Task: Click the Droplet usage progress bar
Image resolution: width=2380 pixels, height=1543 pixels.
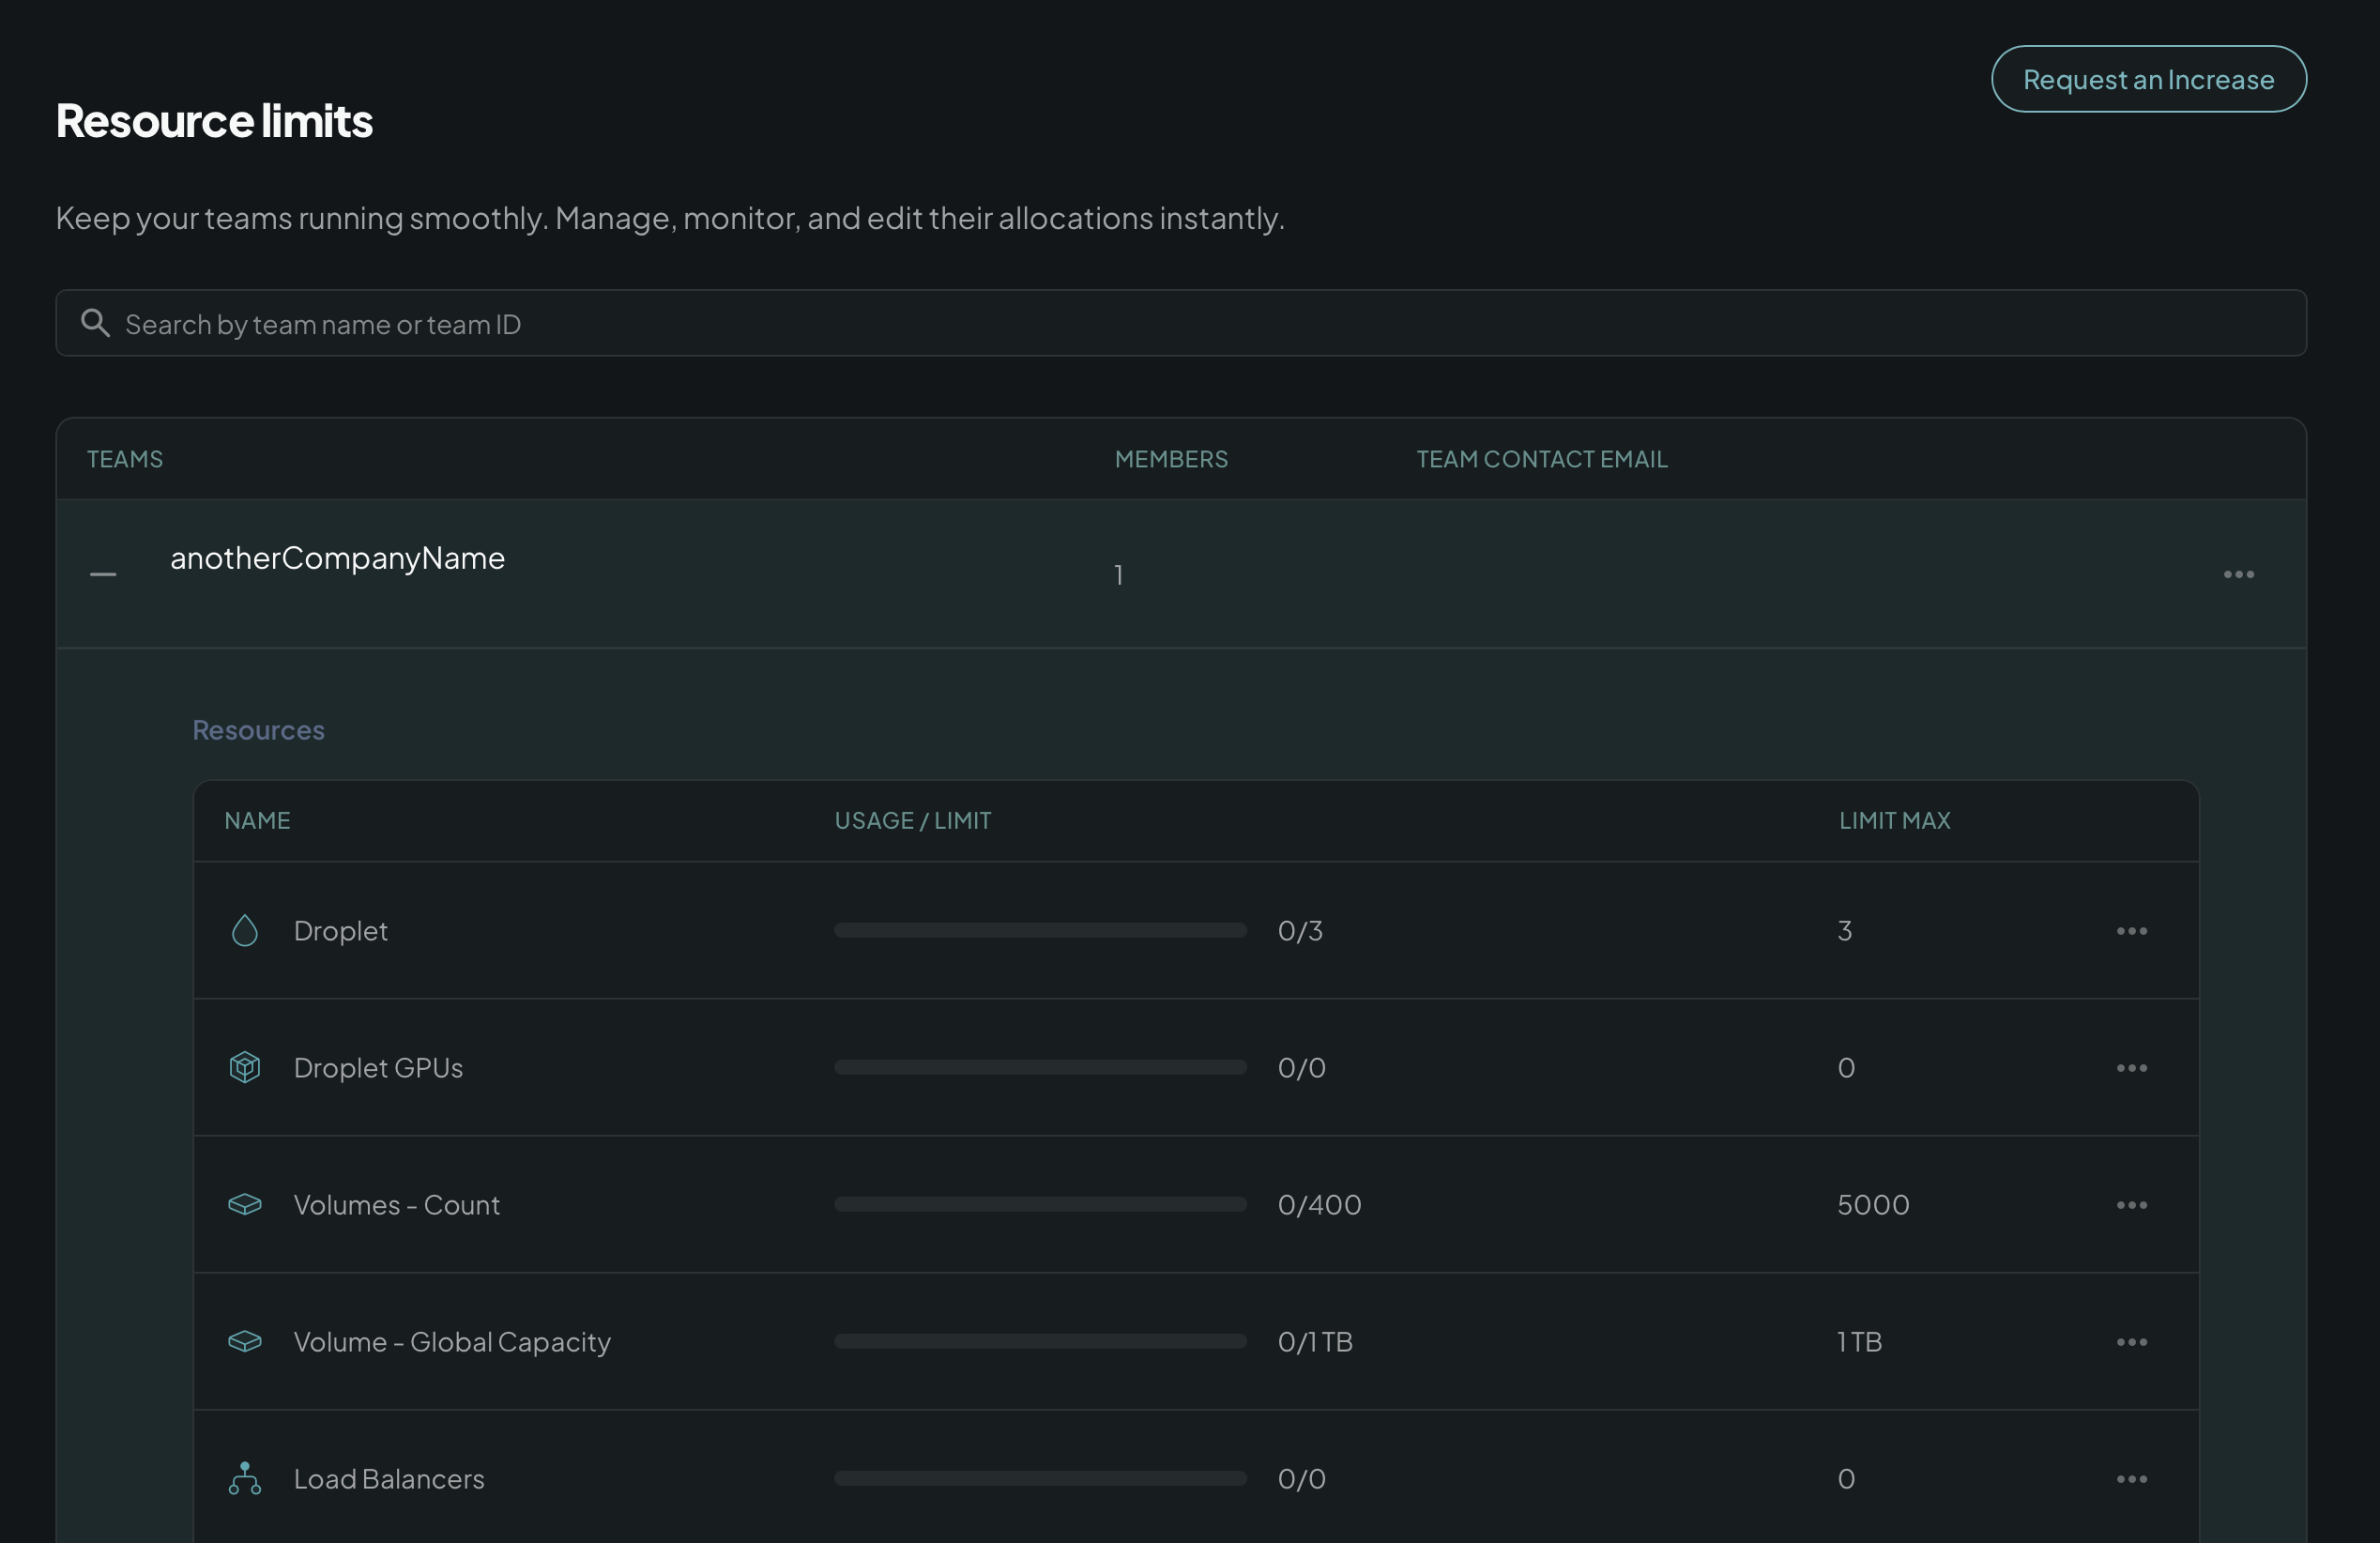Action: point(1040,931)
